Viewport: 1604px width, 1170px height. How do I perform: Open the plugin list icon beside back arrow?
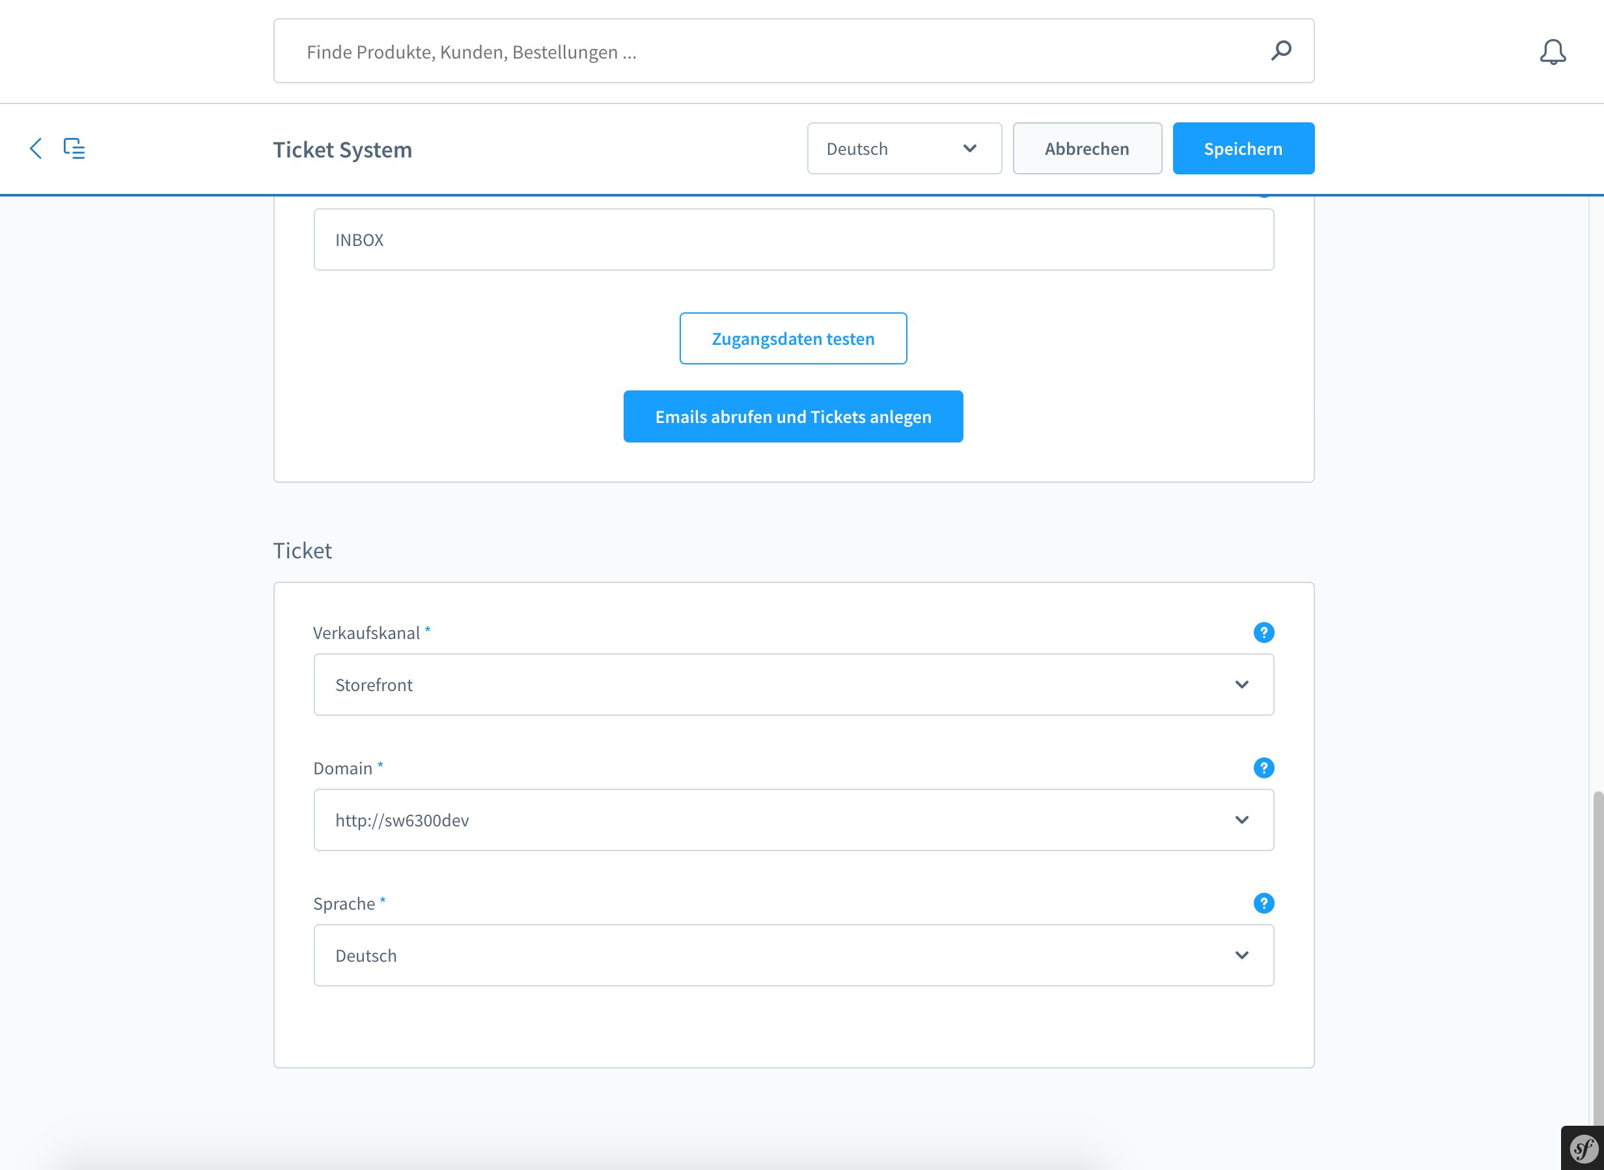click(x=74, y=148)
